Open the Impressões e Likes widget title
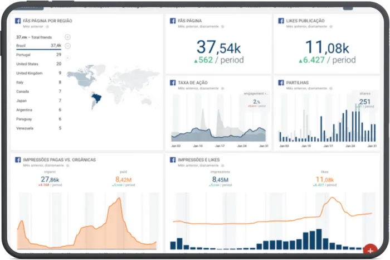The width and height of the screenshot is (390, 260). point(199,160)
